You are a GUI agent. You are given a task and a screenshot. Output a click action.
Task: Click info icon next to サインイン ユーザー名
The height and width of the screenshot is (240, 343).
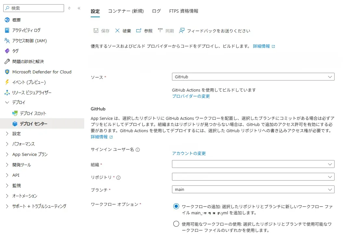[138, 150]
